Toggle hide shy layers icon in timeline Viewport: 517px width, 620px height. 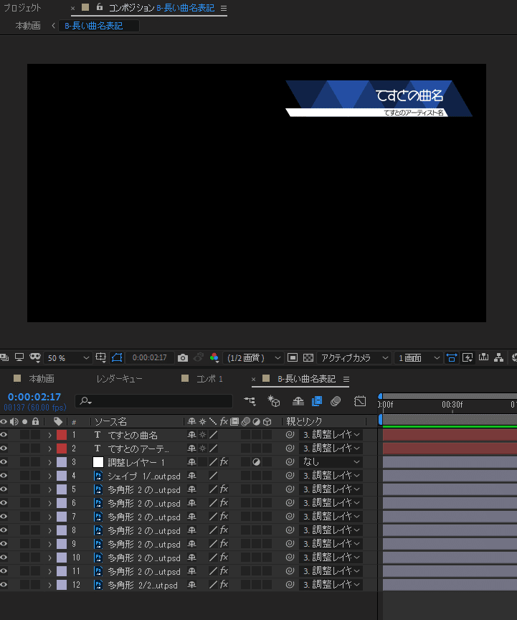(x=298, y=401)
